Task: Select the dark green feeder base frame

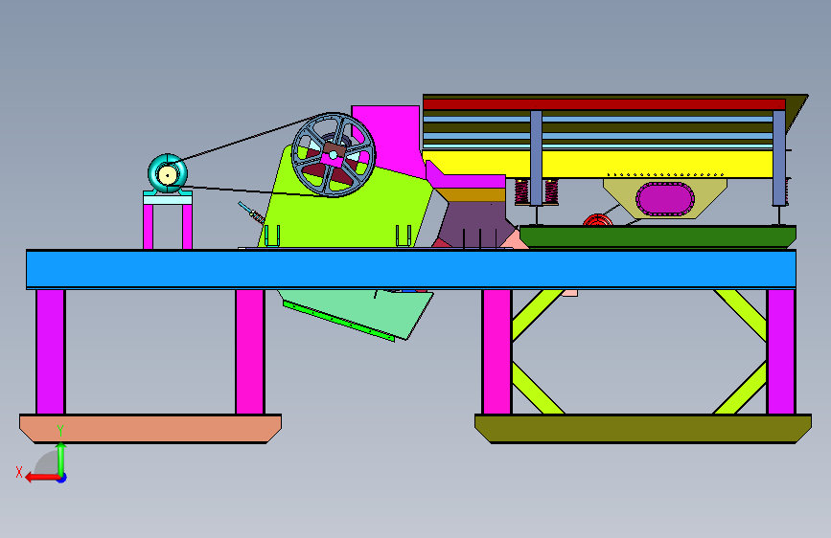Action: coord(658,236)
